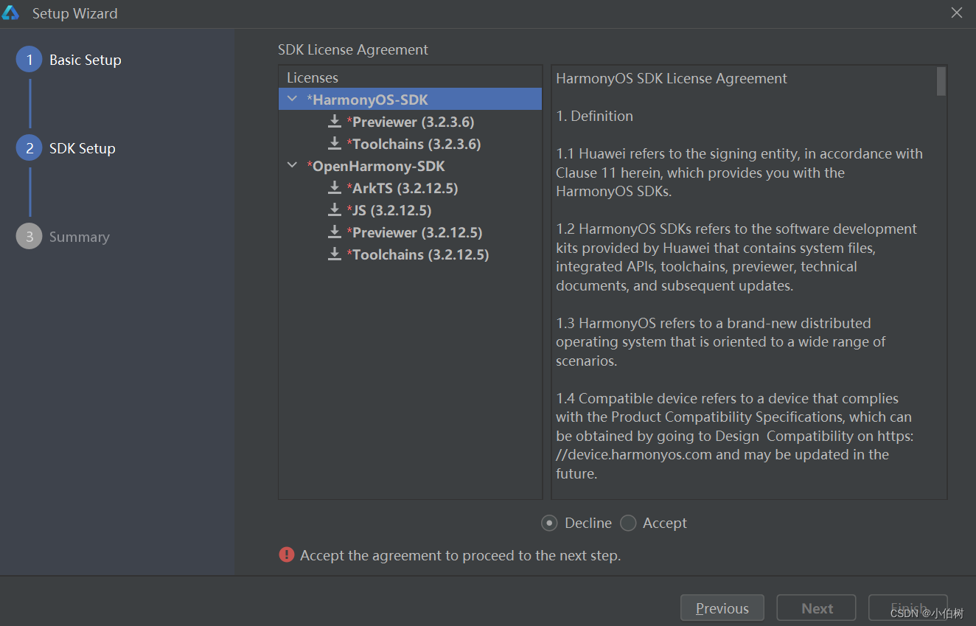Collapse the HarmonyOS-SDK license group
Viewport: 976px width, 626px height.
(293, 100)
